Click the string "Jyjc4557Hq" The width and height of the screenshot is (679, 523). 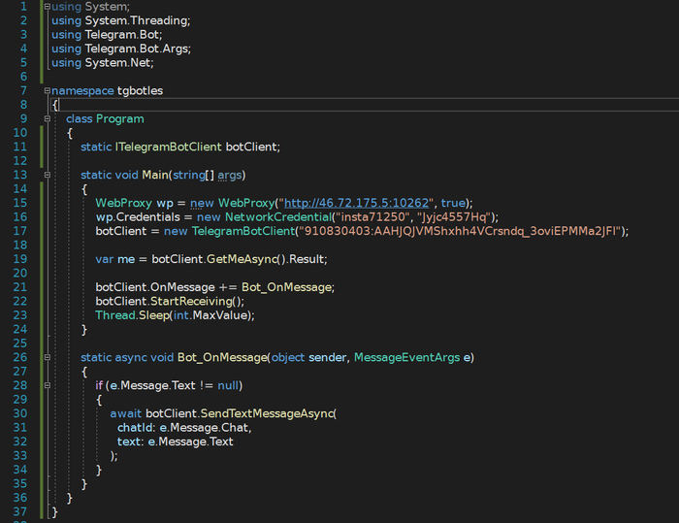(453, 217)
